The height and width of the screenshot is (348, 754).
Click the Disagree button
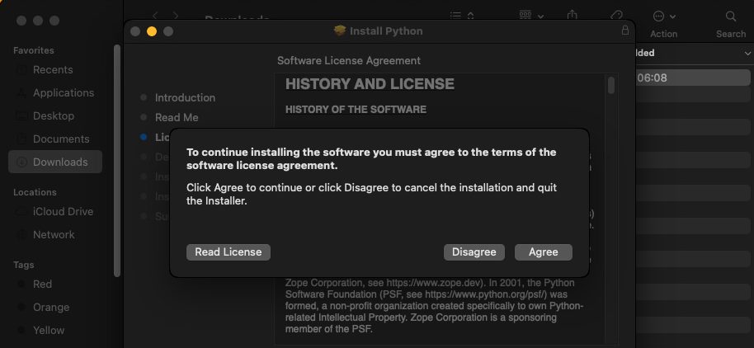[x=474, y=252]
